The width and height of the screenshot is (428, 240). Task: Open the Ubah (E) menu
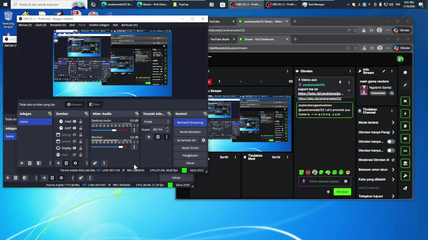[x=41, y=25]
